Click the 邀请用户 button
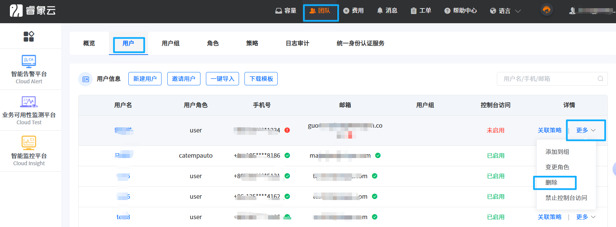 pyautogui.click(x=184, y=79)
